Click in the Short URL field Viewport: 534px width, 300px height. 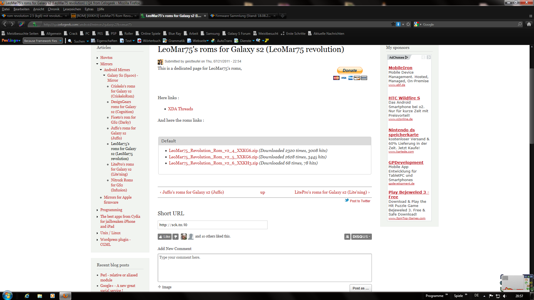212,225
